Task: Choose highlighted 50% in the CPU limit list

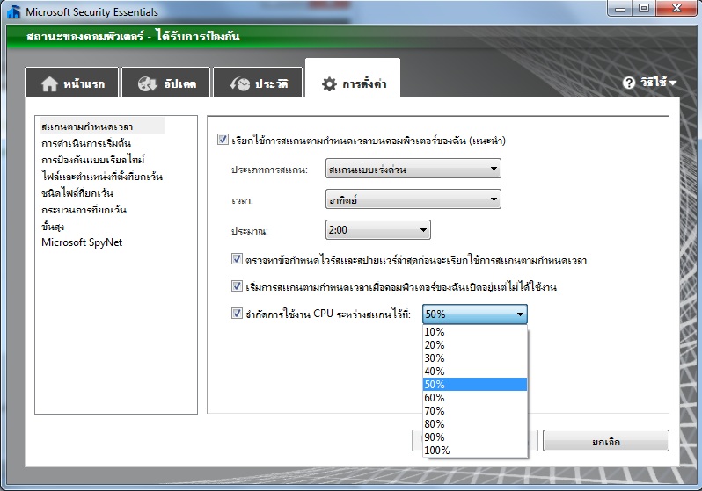Action: 475,384
